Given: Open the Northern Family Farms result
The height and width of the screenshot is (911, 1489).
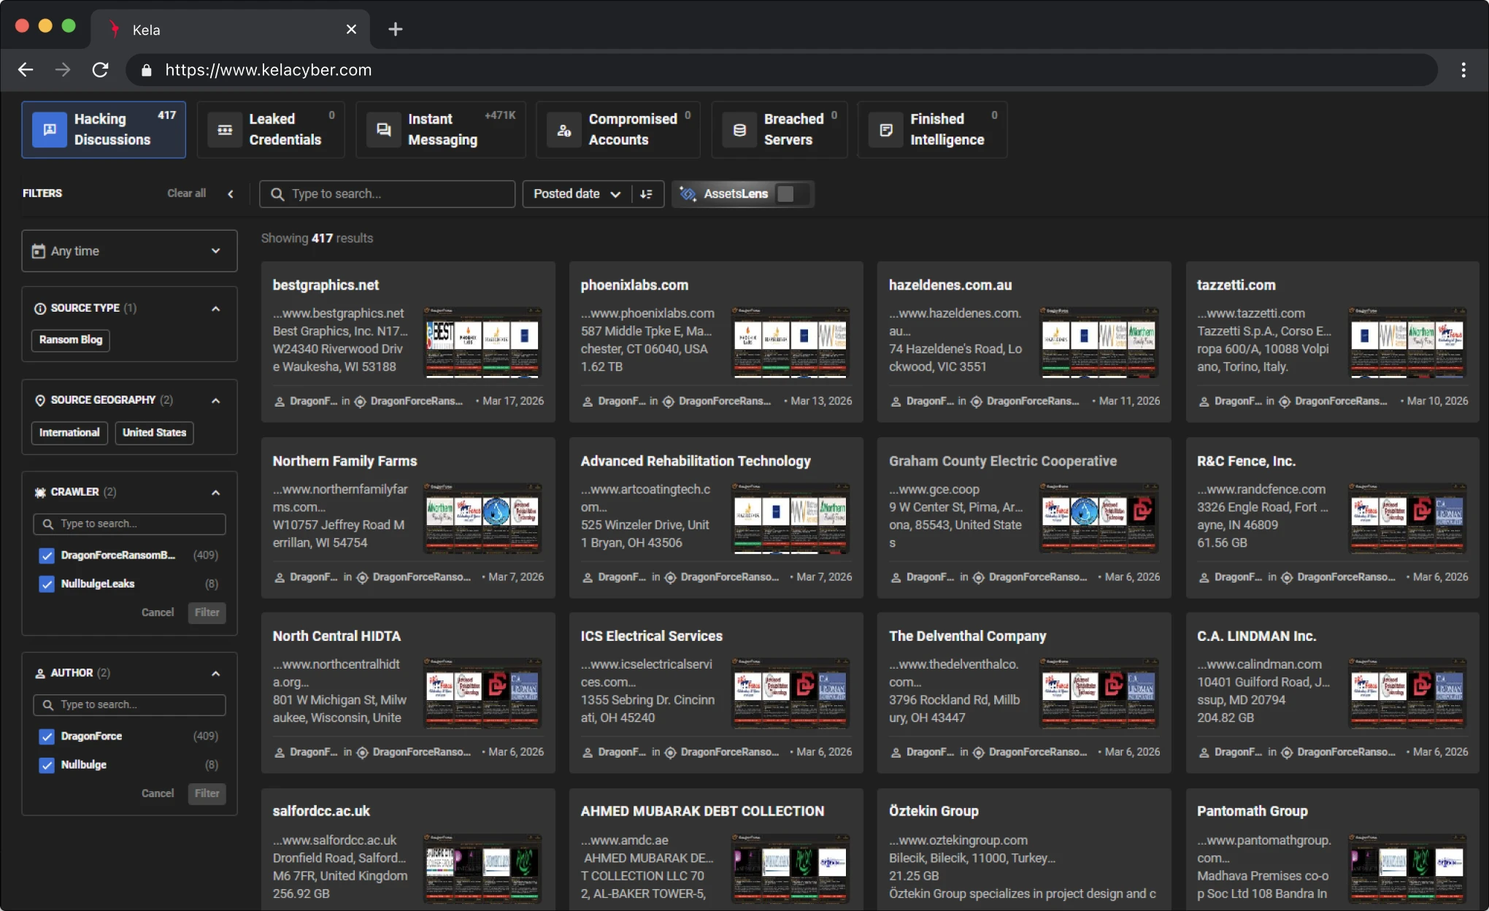Looking at the screenshot, I should [408, 518].
